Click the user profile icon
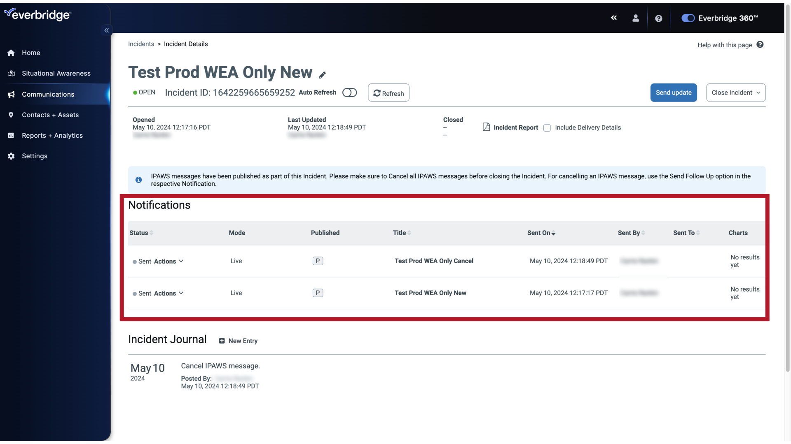 click(636, 18)
